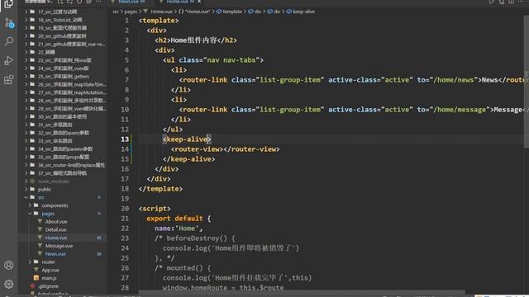Click the 'nav nav-tabs' class string
The image size is (529, 297).
click(231, 60)
